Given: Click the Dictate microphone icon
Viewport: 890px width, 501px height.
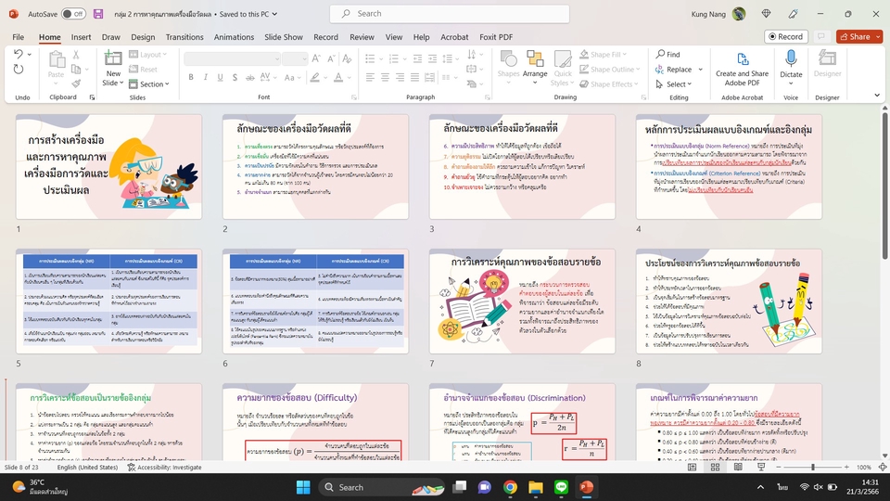Looking at the screenshot, I should click(x=791, y=58).
